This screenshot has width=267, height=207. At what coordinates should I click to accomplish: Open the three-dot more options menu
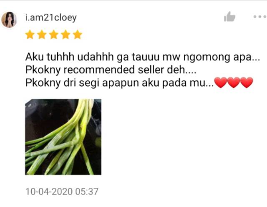(260, 17)
